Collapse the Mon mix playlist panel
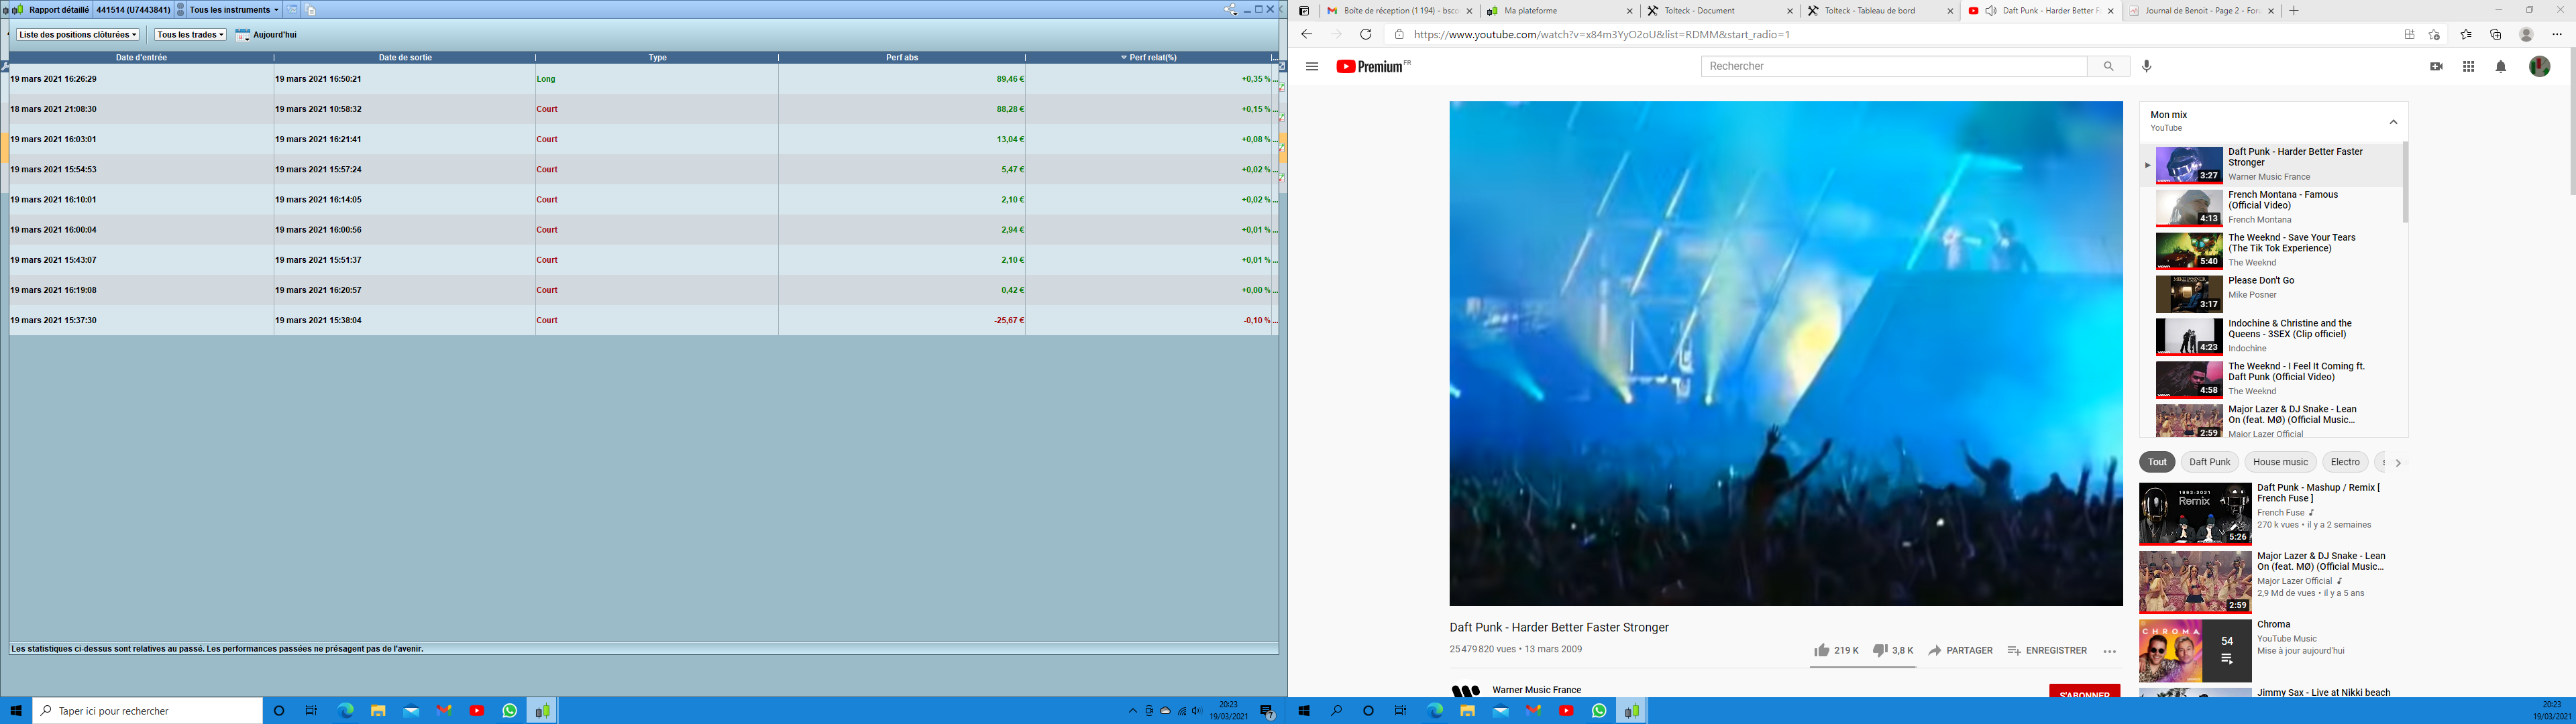The height and width of the screenshot is (724, 2576). [x=2393, y=122]
